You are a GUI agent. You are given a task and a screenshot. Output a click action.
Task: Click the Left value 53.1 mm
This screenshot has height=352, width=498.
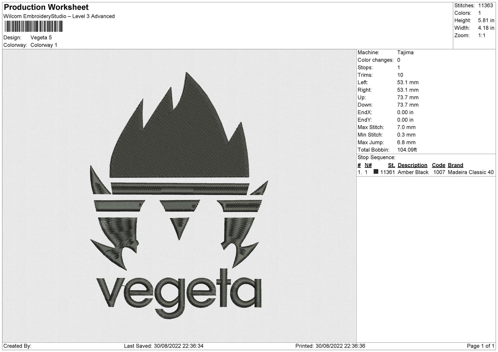point(408,83)
